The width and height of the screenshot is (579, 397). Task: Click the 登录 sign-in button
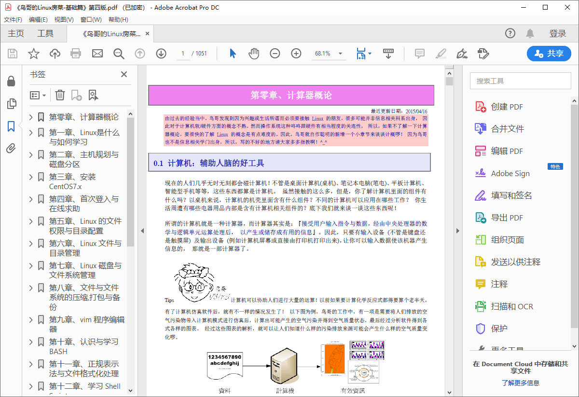(x=558, y=33)
